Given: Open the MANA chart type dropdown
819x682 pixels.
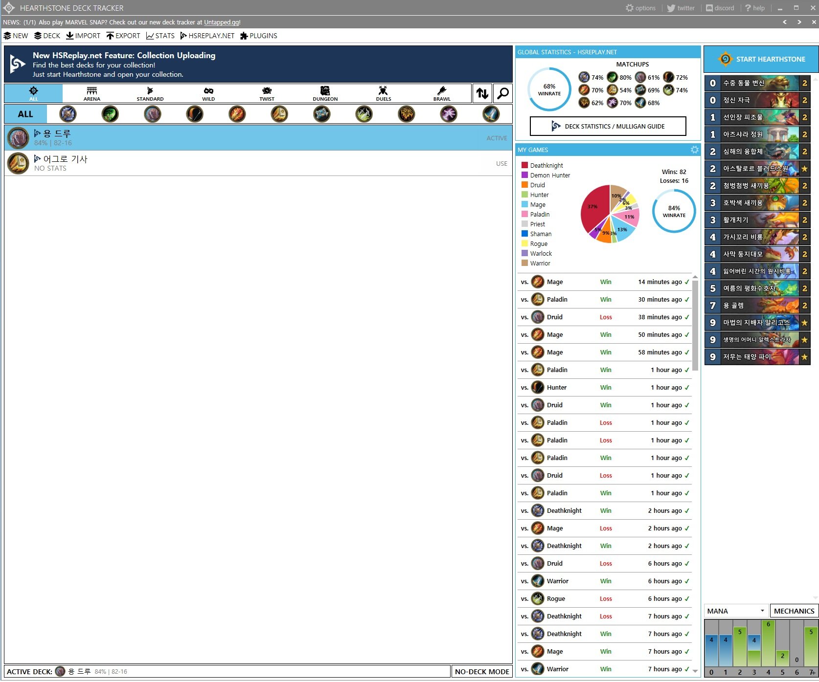Looking at the screenshot, I should pos(736,611).
